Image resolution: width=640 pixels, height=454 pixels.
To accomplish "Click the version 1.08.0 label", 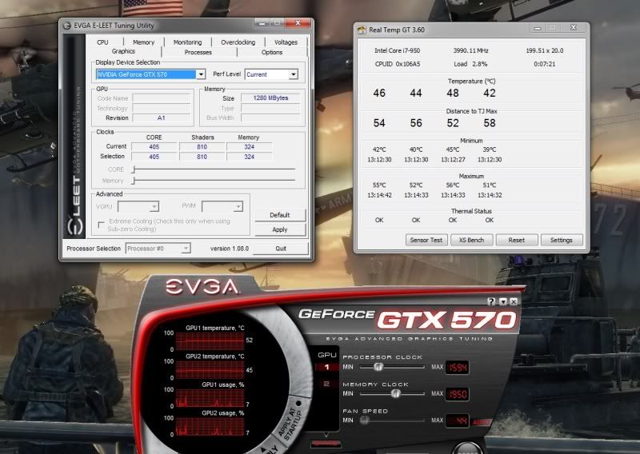I will tap(230, 249).
